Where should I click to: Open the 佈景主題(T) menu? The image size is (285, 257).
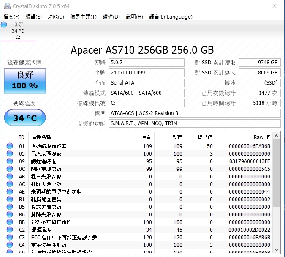[83, 17]
